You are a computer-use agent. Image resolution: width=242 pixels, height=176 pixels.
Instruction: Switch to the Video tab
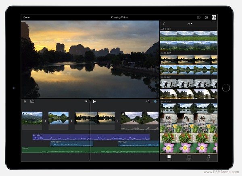pyautogui.click(x=169, y=157)
